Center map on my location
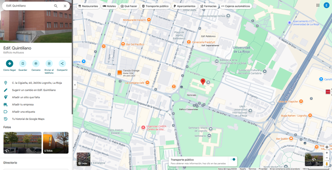 coord(327,147)
